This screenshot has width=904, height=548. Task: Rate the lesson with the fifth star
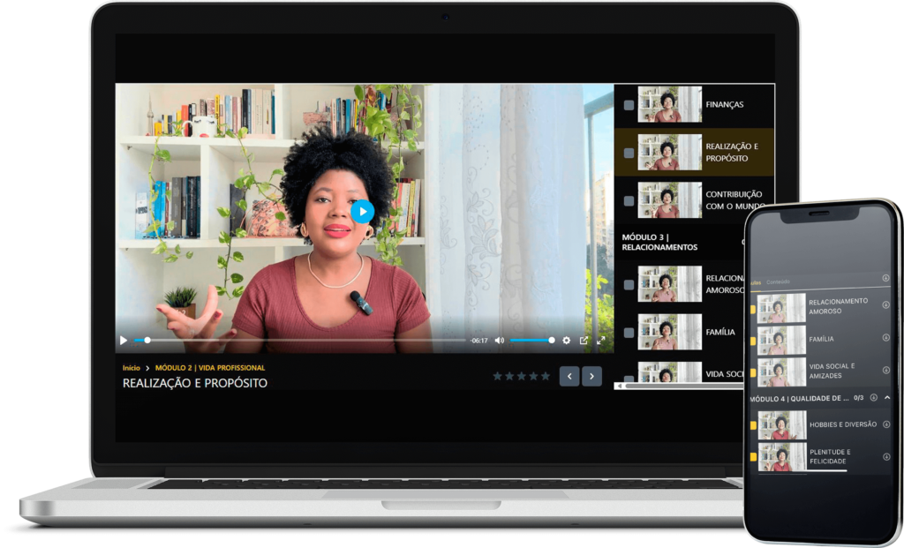[546, 376]
